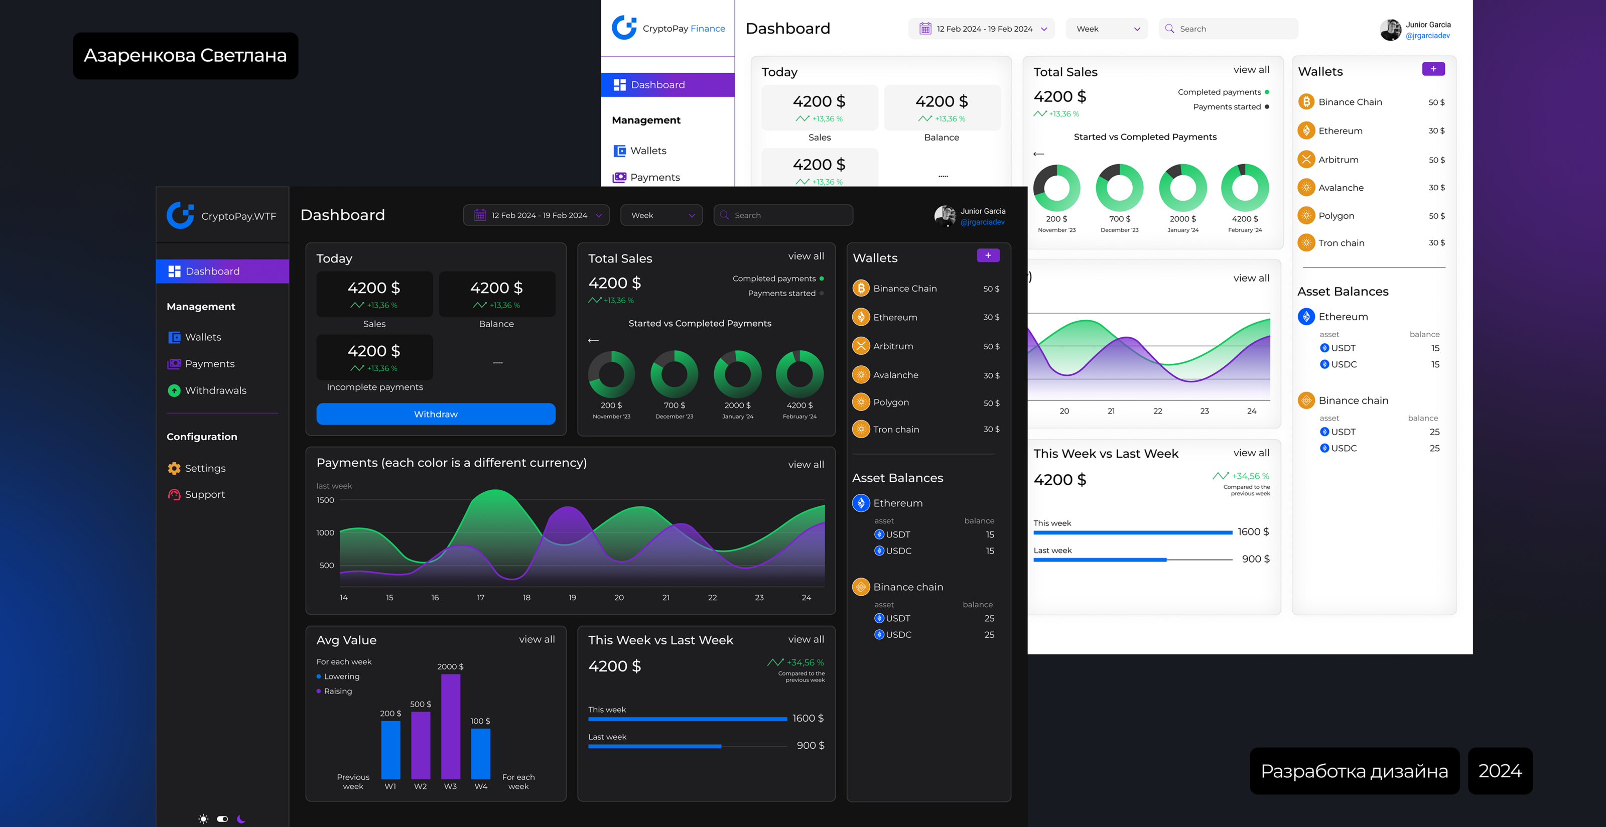Screen dimensions: 1606x827
Task: Click the sun light-mode icon at sidebar bottom
Action: click(203, 819)
